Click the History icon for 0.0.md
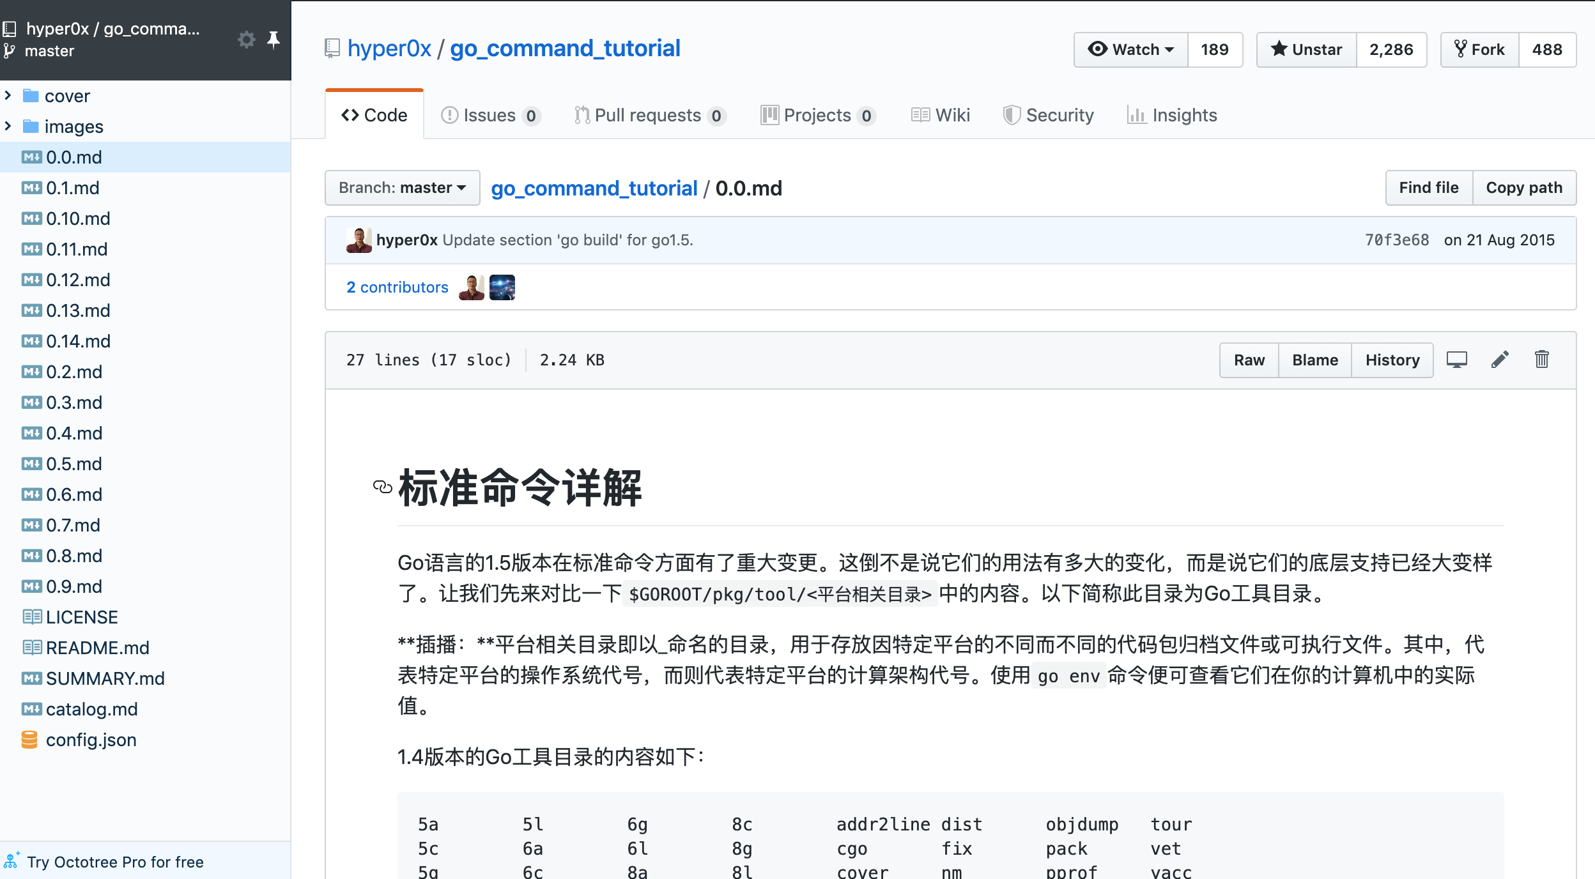Image resolution: width=1595 pixels, height=879 pixels. point(1392,360)
